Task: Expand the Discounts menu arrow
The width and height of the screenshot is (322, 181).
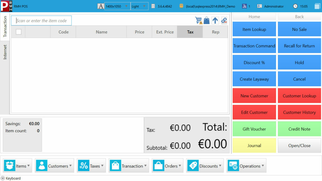Action: pos(220,166)
